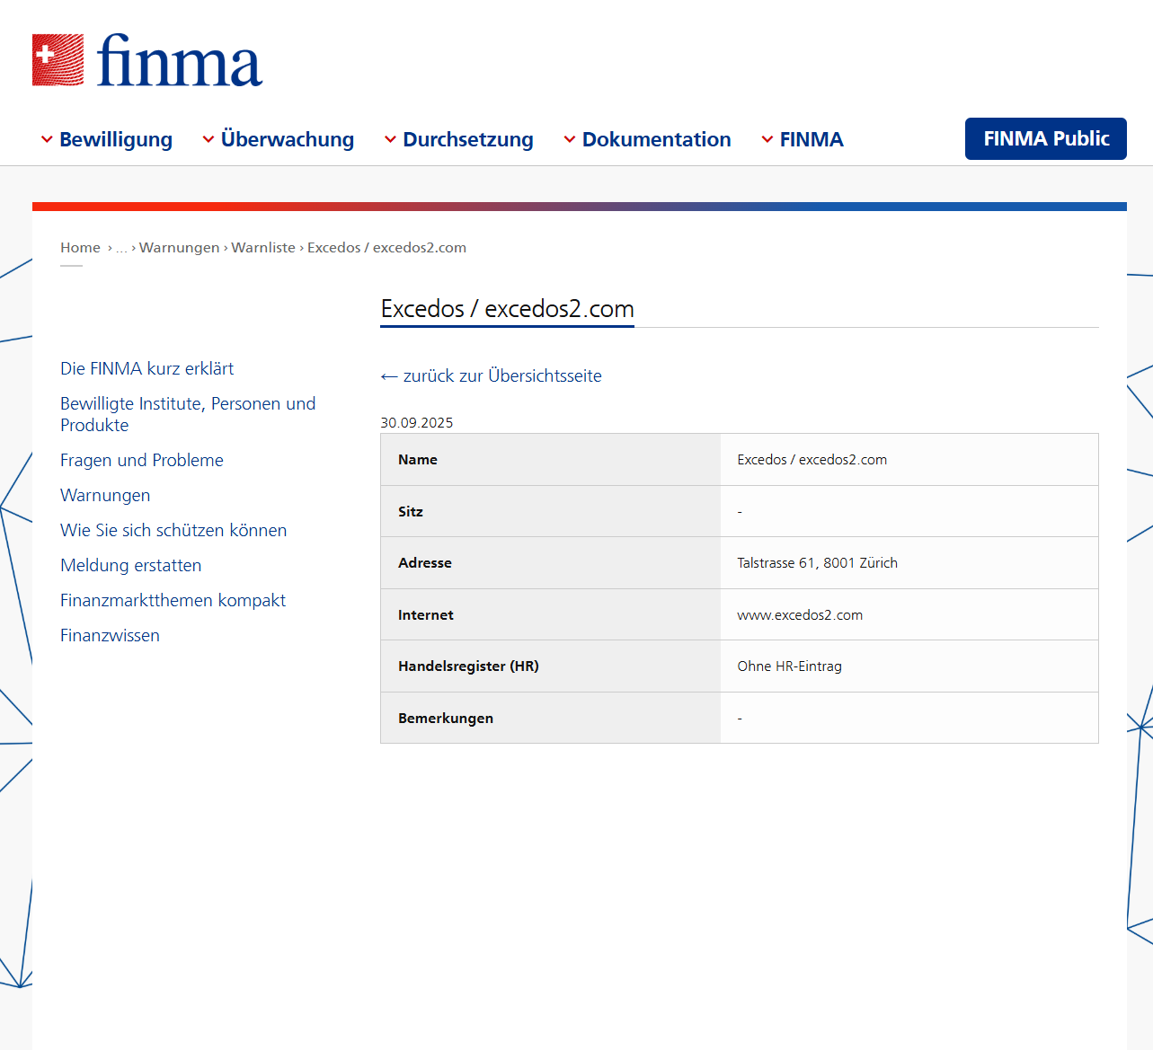Open Warnliste in the breadcrumb

pos(263,248)
